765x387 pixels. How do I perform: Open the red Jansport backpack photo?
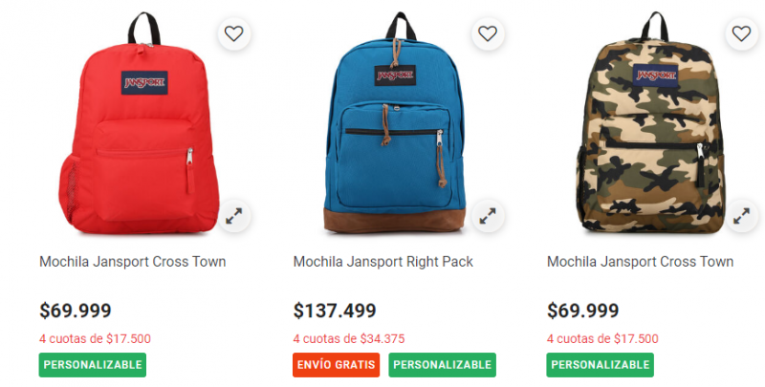click(x=139, y=123)
